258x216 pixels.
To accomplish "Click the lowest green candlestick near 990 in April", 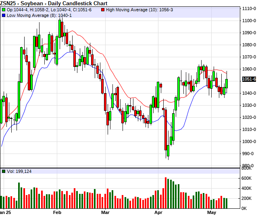I will [x=168, y=150].
